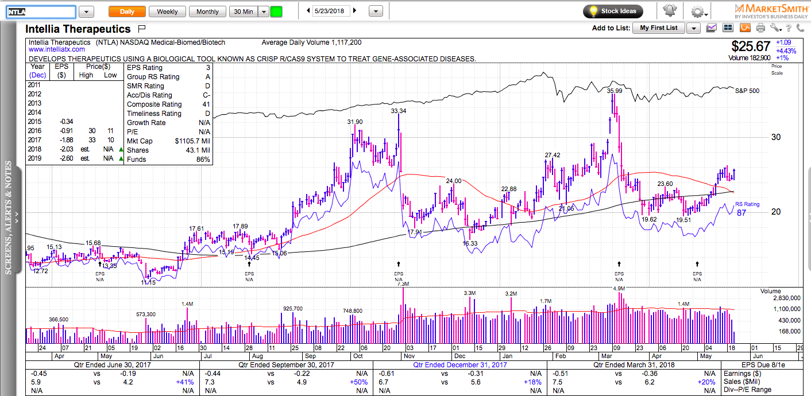Switch to the Monthly chart
The height and width of the screenshot is (396, 811).
pos(207,11)
